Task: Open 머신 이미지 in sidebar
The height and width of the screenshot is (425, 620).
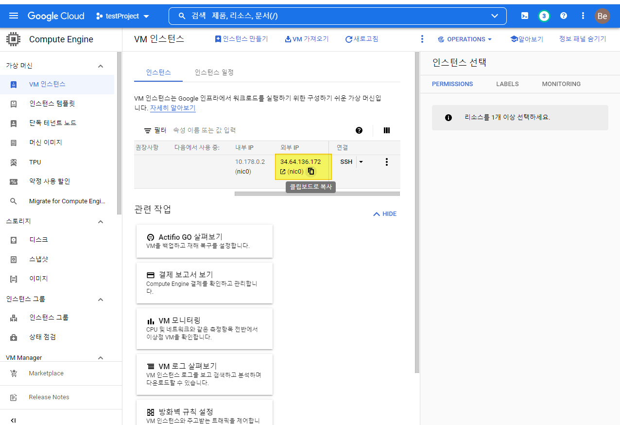Action: (57, 142)
